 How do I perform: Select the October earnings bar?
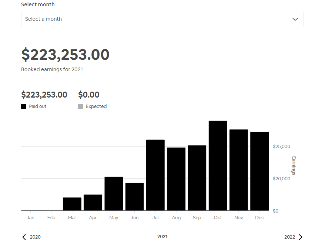[x=218, y=166]
